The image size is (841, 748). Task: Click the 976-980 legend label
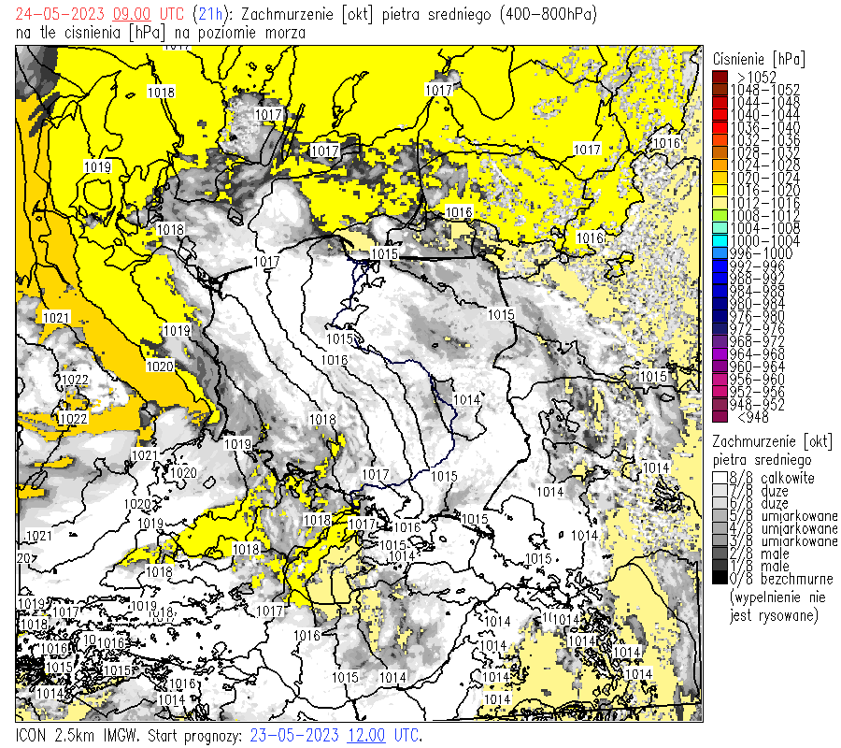(x=756, y=317)
